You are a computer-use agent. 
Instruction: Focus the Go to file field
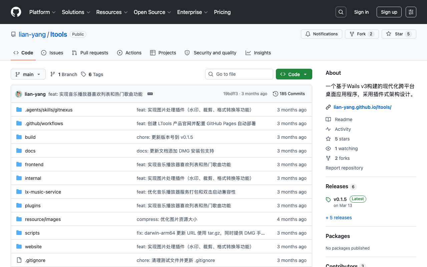click(239, 74)
